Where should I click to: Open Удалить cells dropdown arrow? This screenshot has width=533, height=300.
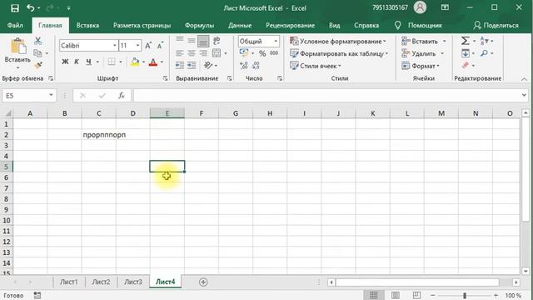pyautogui.click(x=442, y=53)
